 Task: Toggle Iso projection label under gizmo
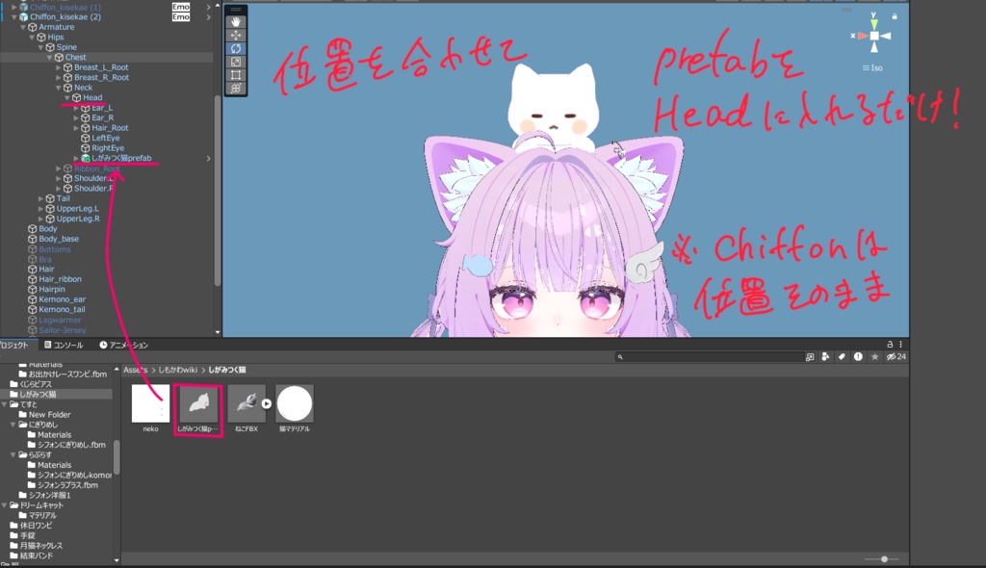pyautogui.click(x=872, y=68)
